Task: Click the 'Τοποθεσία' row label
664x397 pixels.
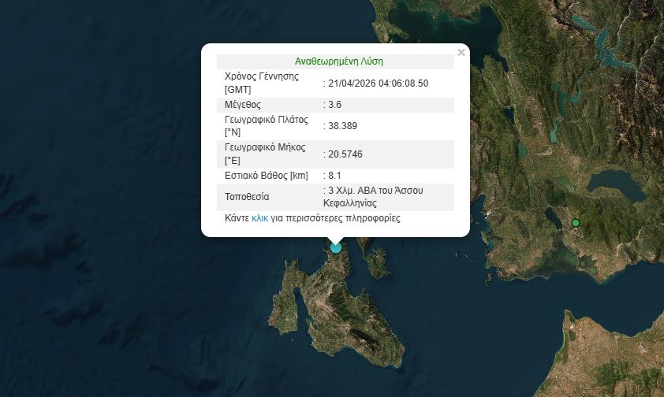Action: click(247, 196)
